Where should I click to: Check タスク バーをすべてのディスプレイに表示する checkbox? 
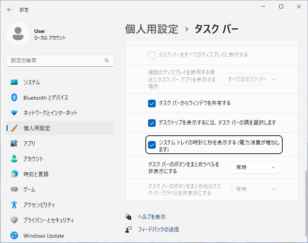click(152, 55)
